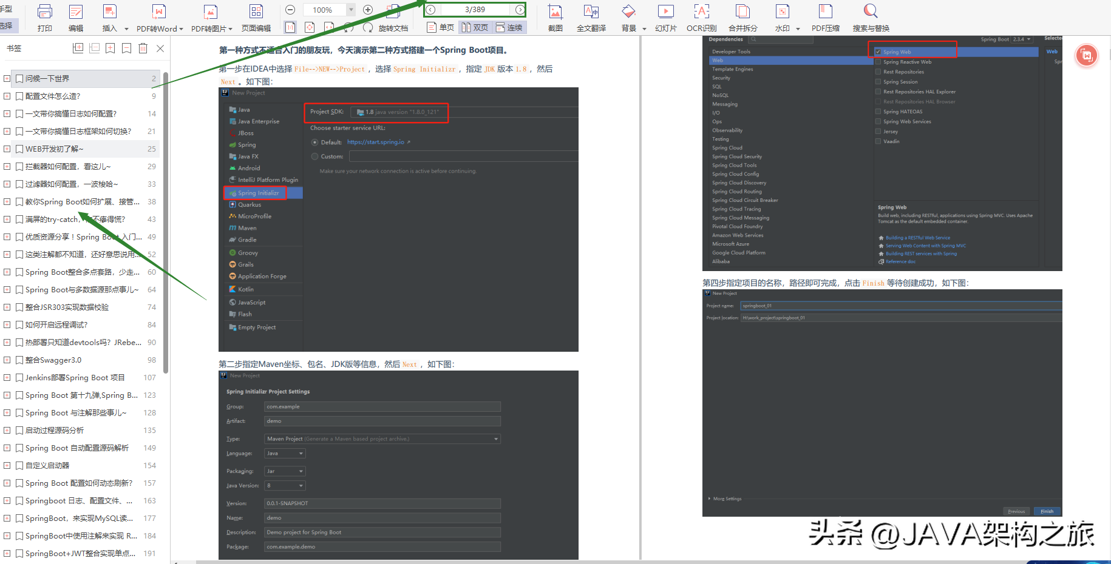Click the bookmark panel vertical scrollbar

click(166, 223)
